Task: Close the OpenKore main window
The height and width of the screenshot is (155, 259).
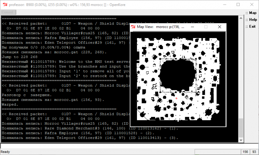Action: [x=252, y=5]
